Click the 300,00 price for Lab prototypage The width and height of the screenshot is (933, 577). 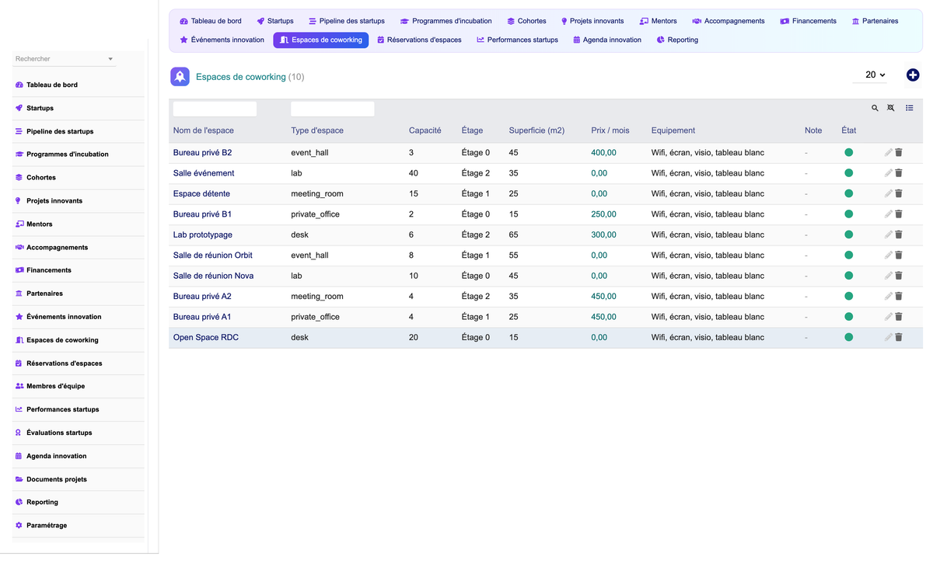coord(603,235)
